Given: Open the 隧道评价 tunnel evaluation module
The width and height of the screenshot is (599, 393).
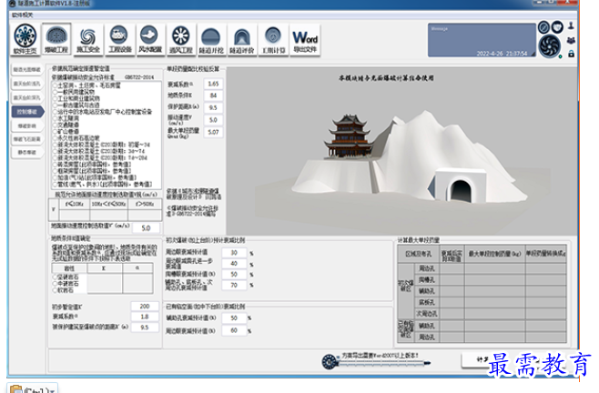Looking at the screenshot, I should click(242, 39).
